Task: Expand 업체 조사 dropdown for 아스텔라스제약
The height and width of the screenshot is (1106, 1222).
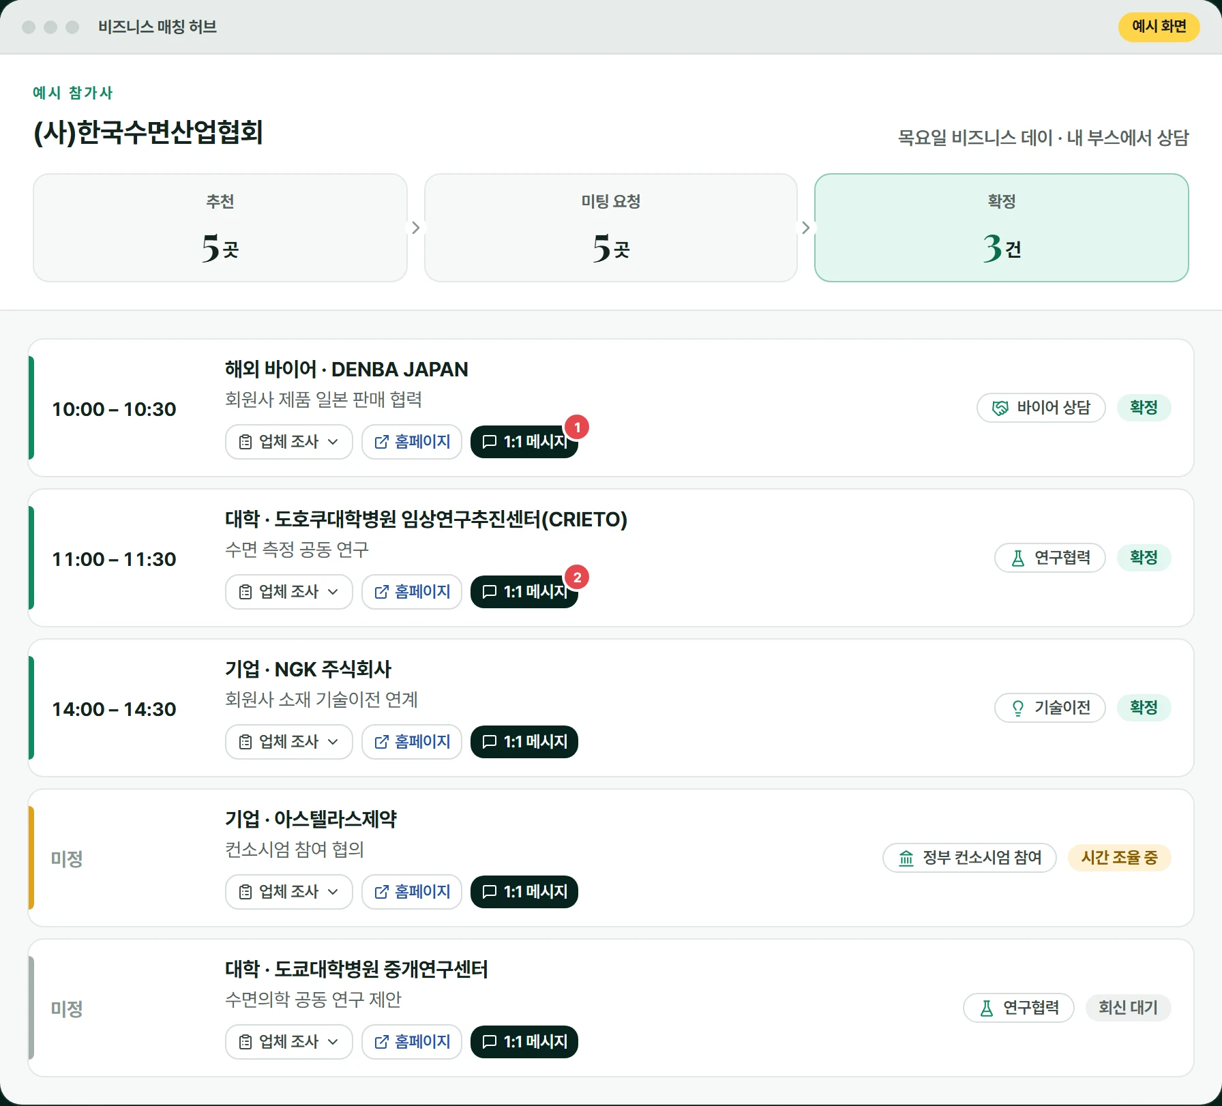Action: tap(288, 892)
